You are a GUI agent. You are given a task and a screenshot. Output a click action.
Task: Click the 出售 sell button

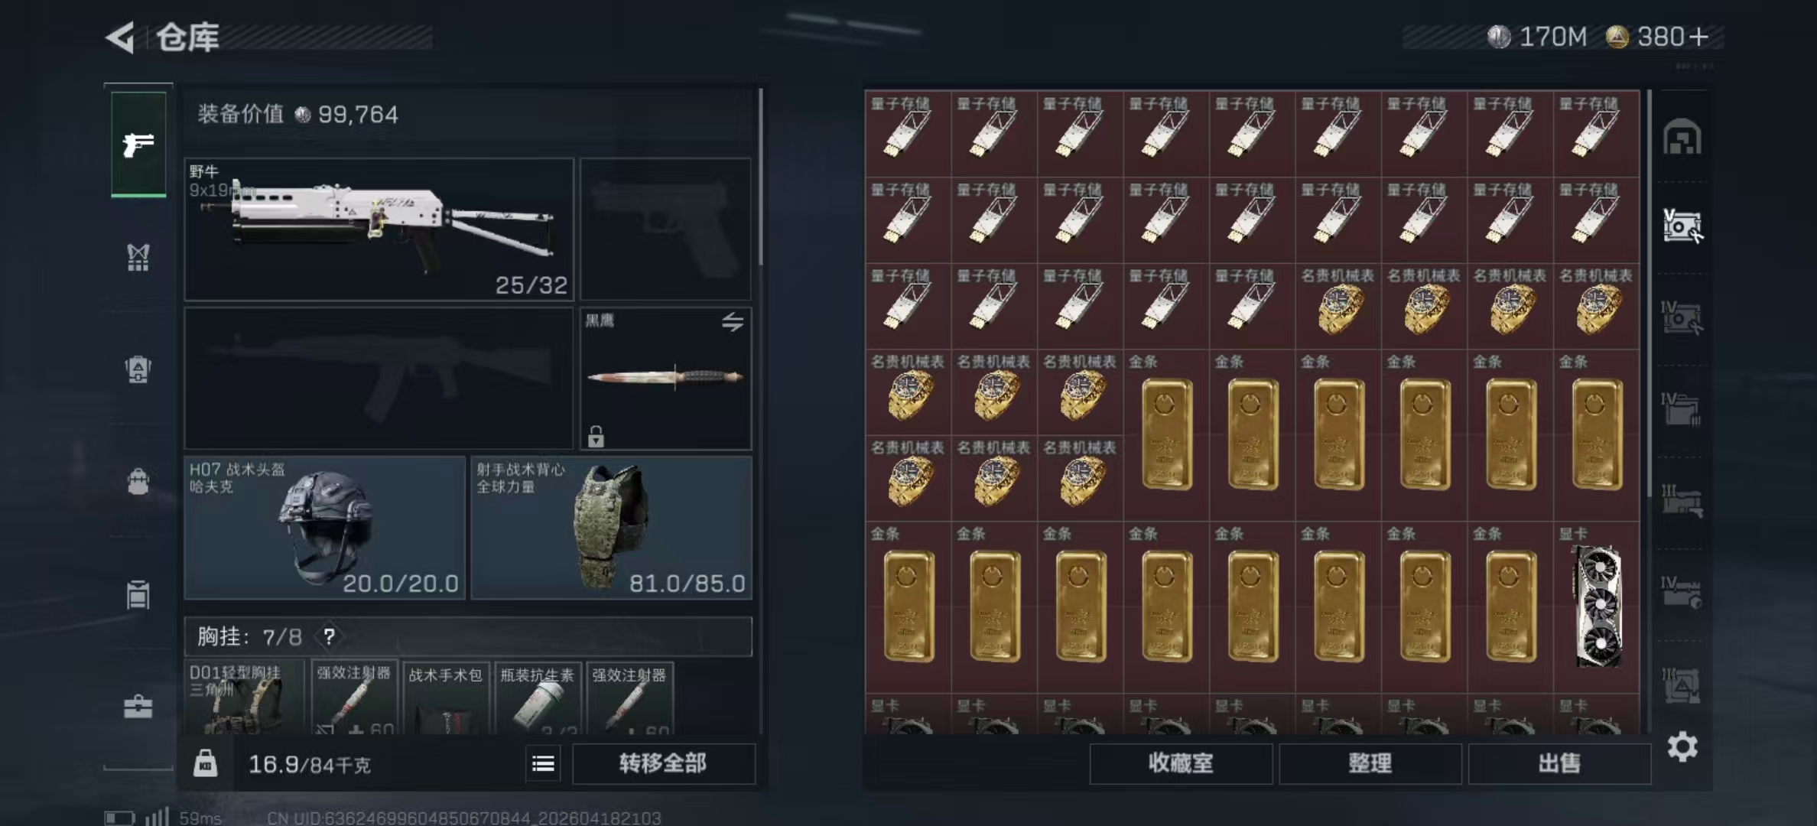(1559, 763)
